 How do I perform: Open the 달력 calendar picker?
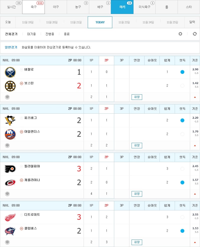[192, 22]
